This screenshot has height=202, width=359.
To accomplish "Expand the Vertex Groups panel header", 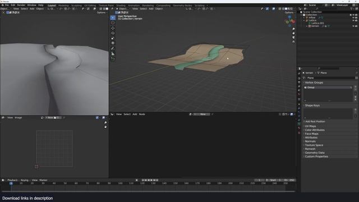I will pos(314,82).
